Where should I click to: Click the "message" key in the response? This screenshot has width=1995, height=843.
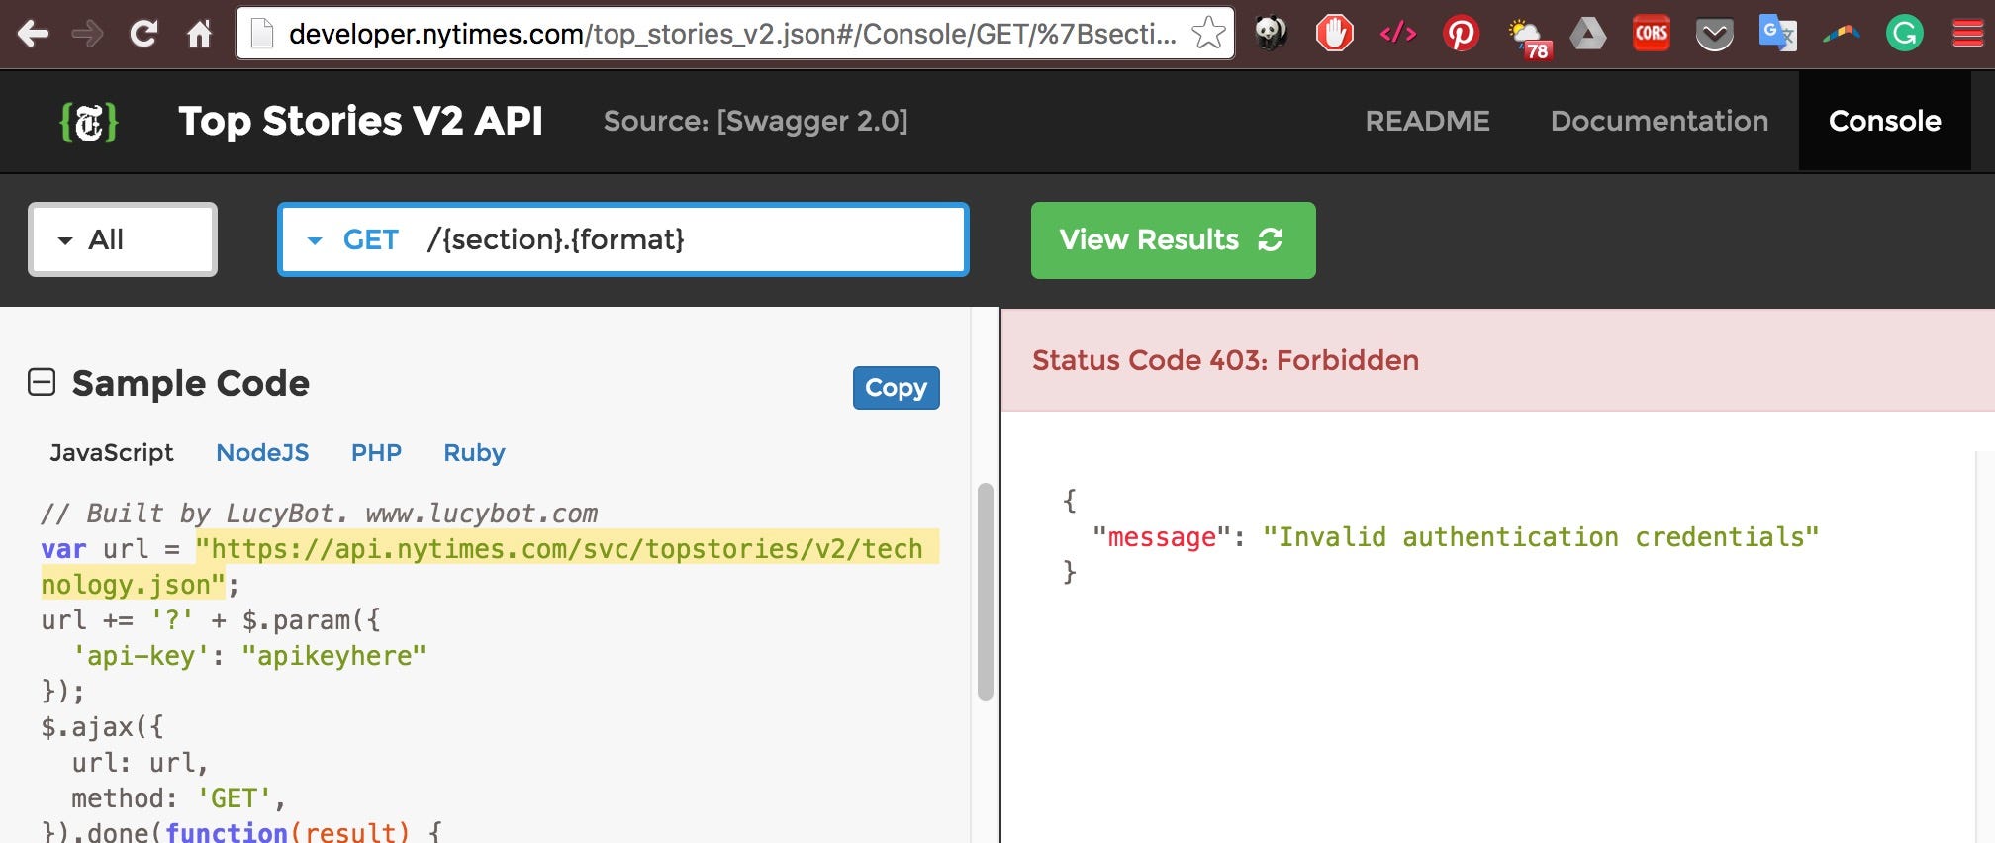(1162, 537)
